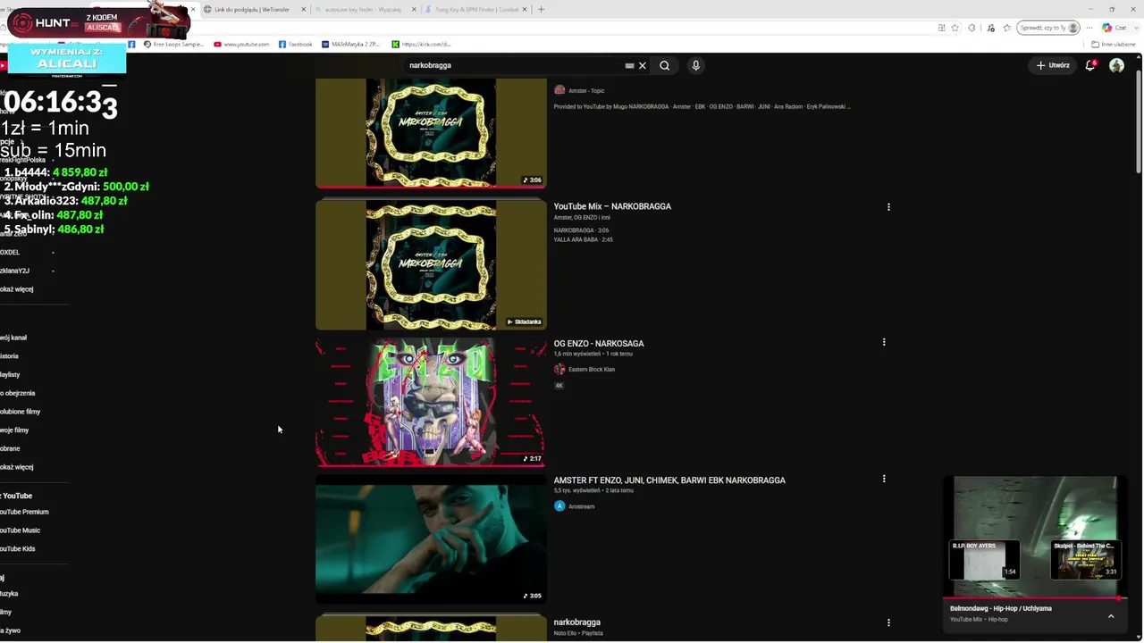
Task: Select YouTube Premium in the sidebar
Action: pyautogui.click(x=25, y=512)
